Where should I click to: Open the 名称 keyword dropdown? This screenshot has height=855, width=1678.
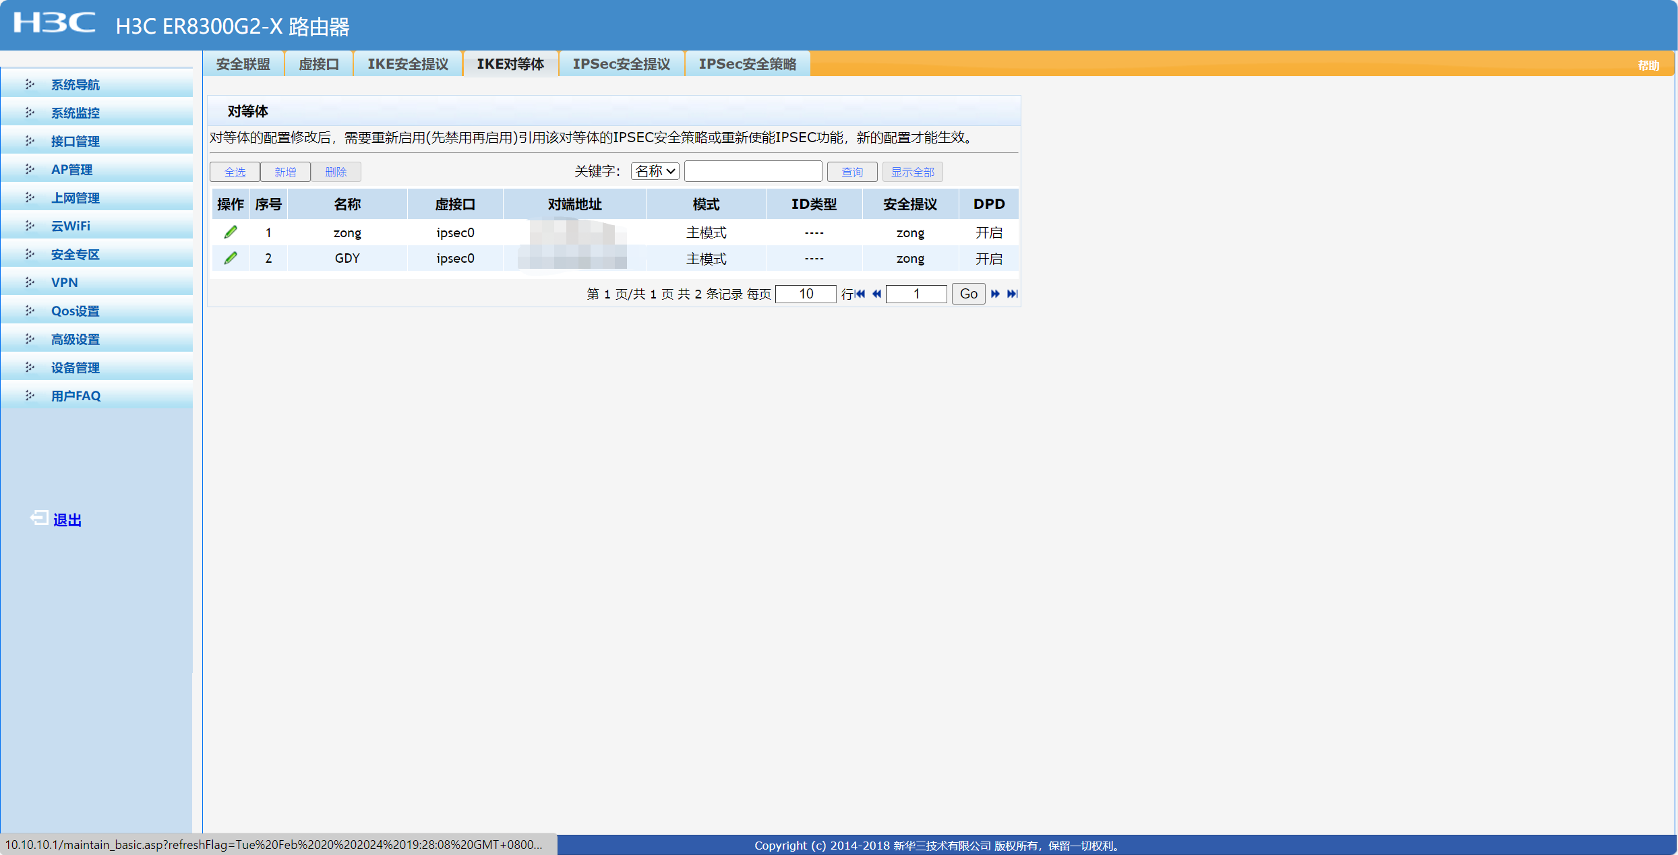(x=655, y=171)
